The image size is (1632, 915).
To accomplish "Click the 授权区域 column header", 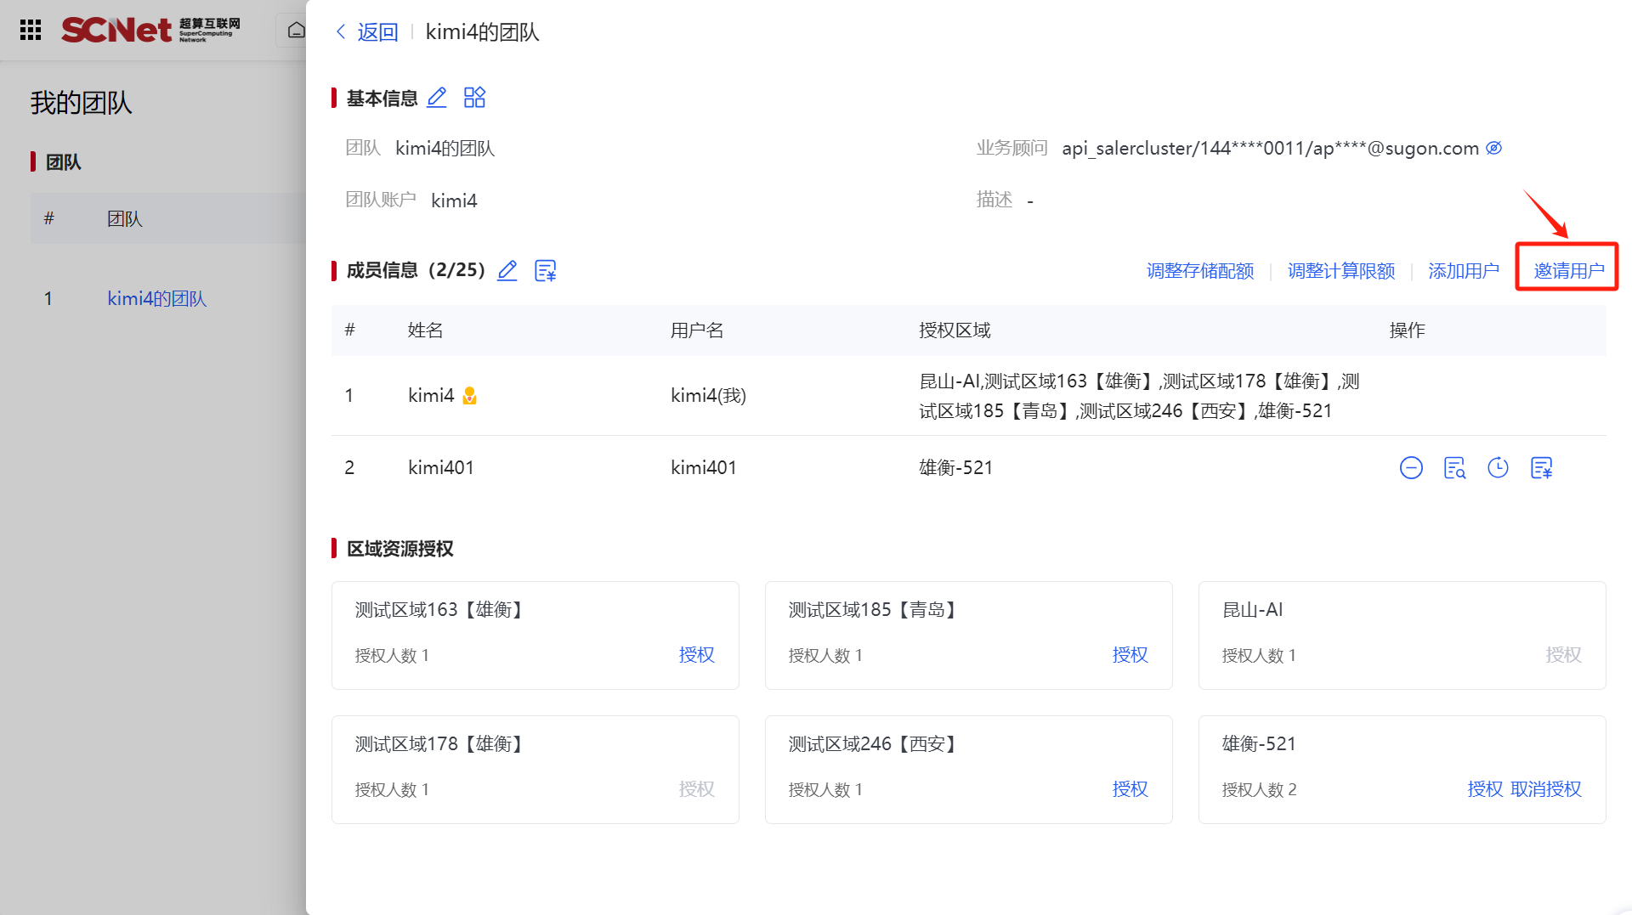I will [x=955, y=330].
